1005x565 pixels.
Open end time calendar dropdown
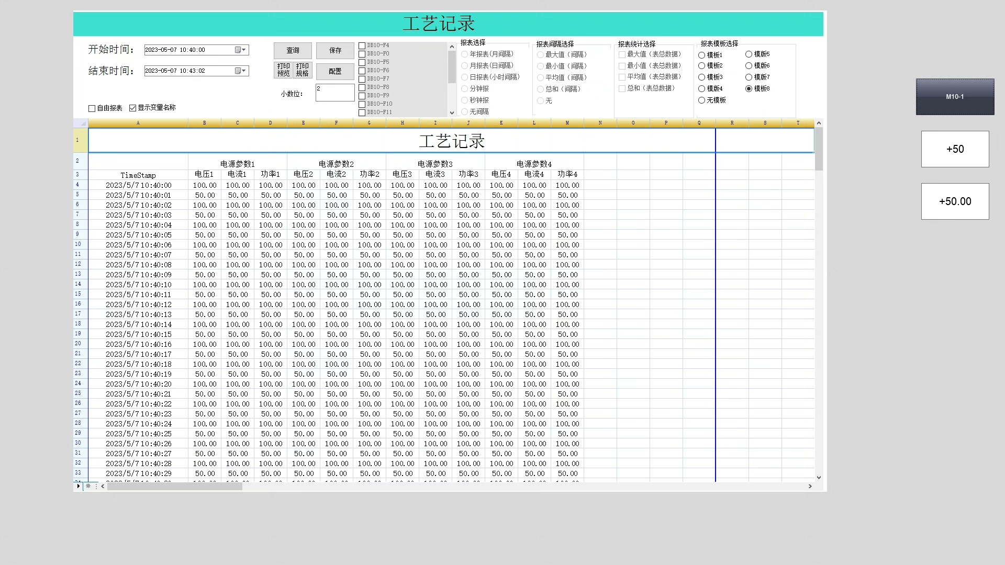coord(240,71)
